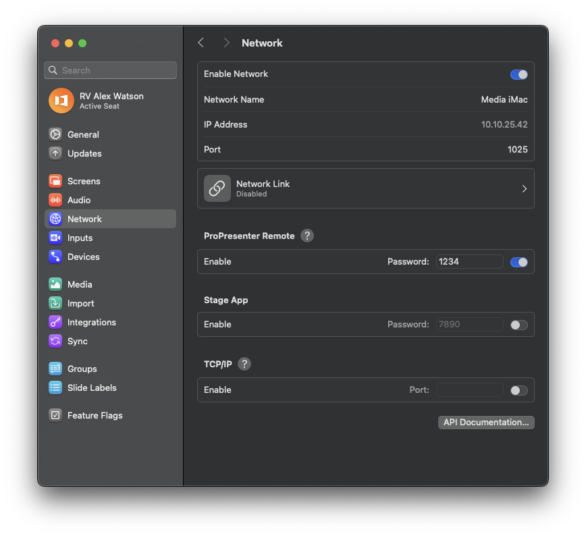This screenshot has width=586, height=536.
Task: Open the Devices icon in sidebar
Action: point(55,257)
